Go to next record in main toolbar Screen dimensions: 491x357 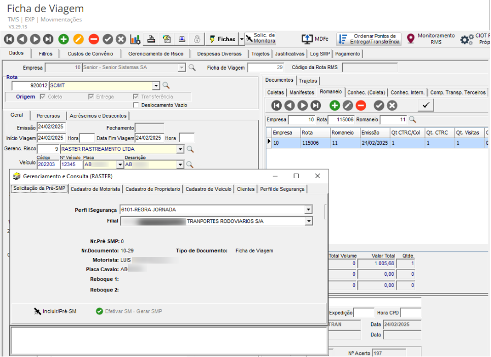[35, 39]
